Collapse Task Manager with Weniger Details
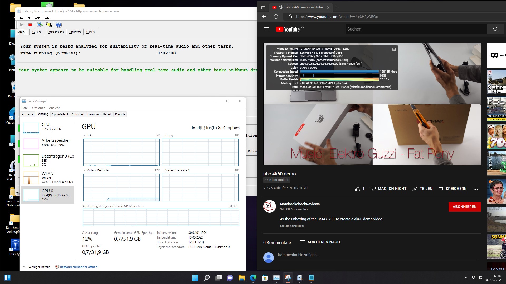This screenshot has width=506, height=284. click(37, 267)
